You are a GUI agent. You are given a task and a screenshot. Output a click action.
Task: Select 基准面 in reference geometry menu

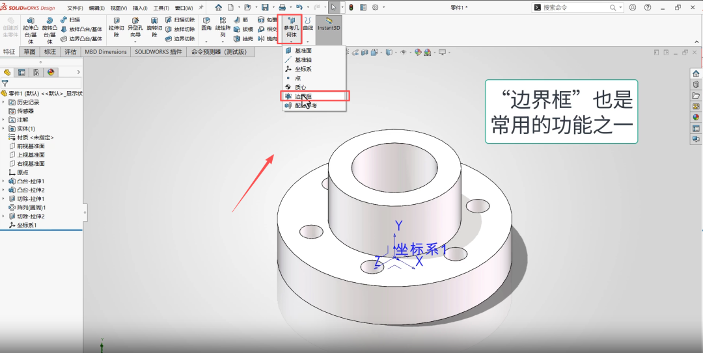point(303,50)
